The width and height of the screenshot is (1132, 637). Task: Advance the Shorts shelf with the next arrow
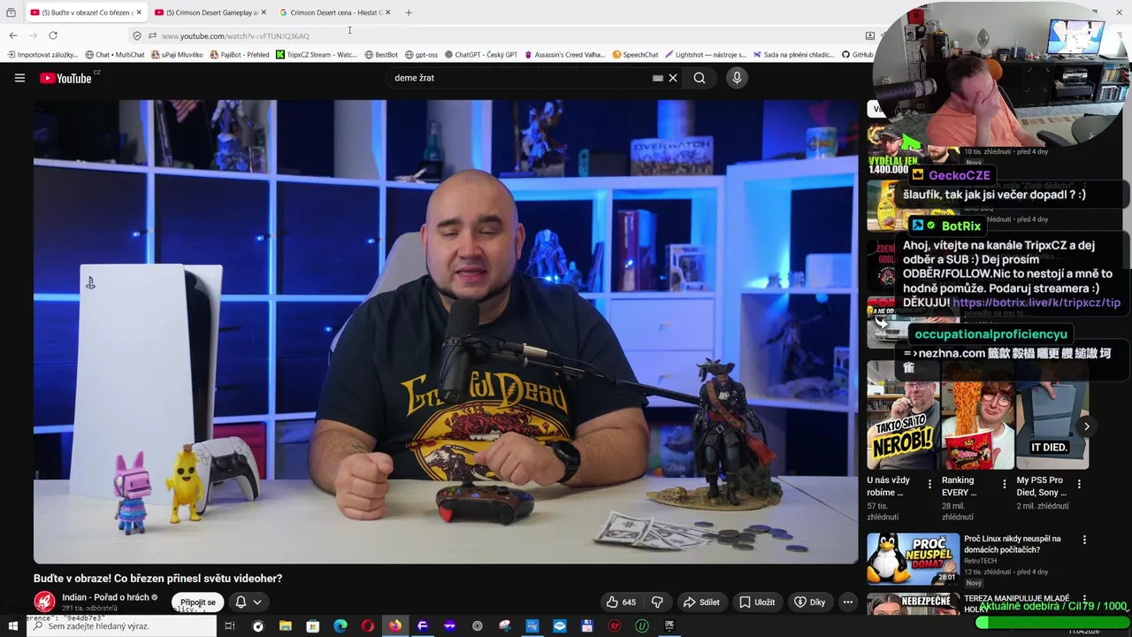pyautogui.click(x=1086, y=426)
